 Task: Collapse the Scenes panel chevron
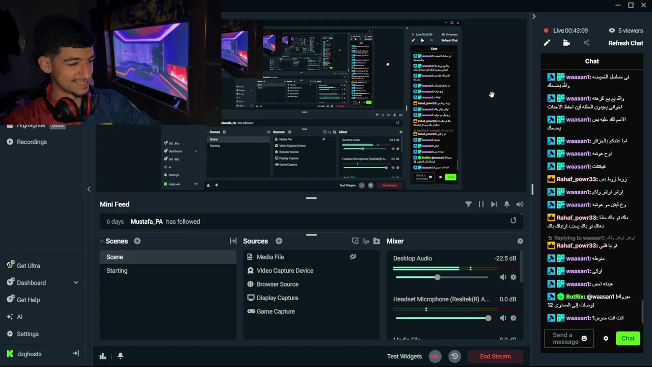(x=102, y=241)
